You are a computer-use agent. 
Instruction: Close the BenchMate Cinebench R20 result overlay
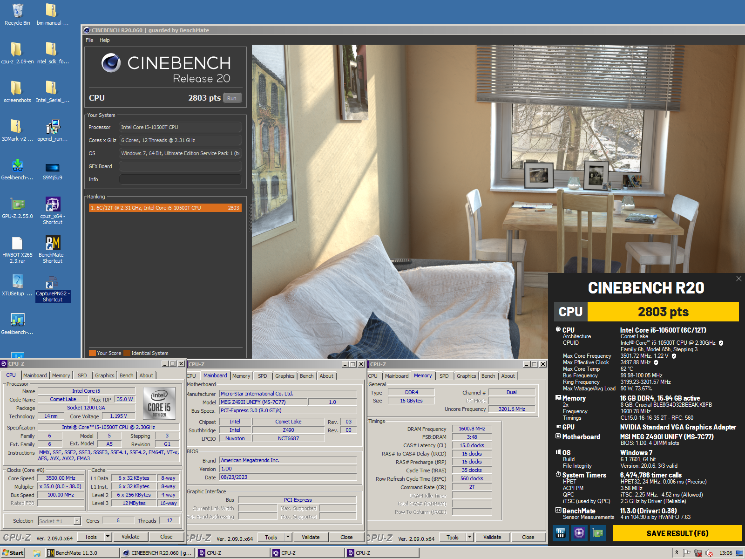738,279
